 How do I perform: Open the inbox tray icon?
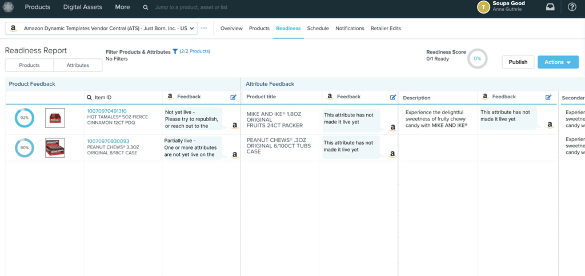click(550, 7)
